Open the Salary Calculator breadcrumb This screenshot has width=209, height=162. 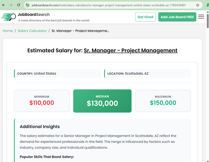coord(32,31)
